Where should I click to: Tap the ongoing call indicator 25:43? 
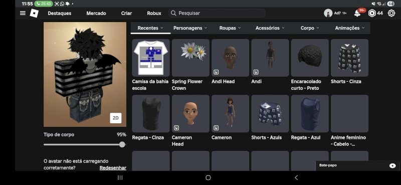point(44,4)
